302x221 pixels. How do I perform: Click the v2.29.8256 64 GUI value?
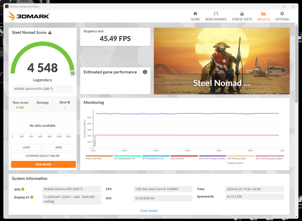(x=163, y=198)
